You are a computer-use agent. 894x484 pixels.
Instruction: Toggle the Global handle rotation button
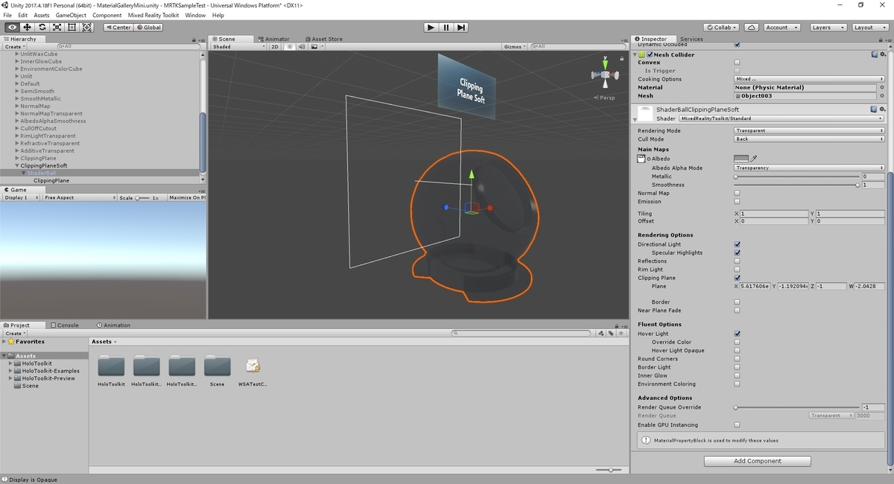(x=148, y=28)
